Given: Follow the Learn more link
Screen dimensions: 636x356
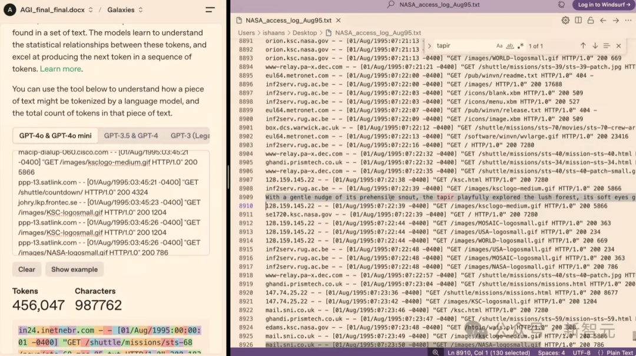Looking at the screenshot, I should (61, 69).
